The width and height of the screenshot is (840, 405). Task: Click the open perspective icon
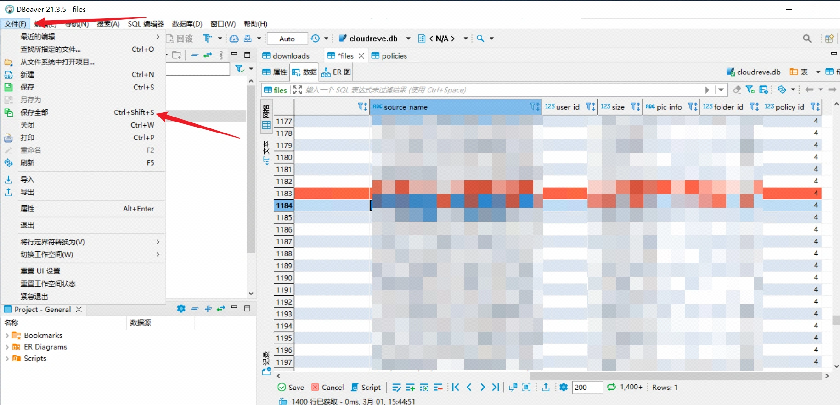pos(829,39)
